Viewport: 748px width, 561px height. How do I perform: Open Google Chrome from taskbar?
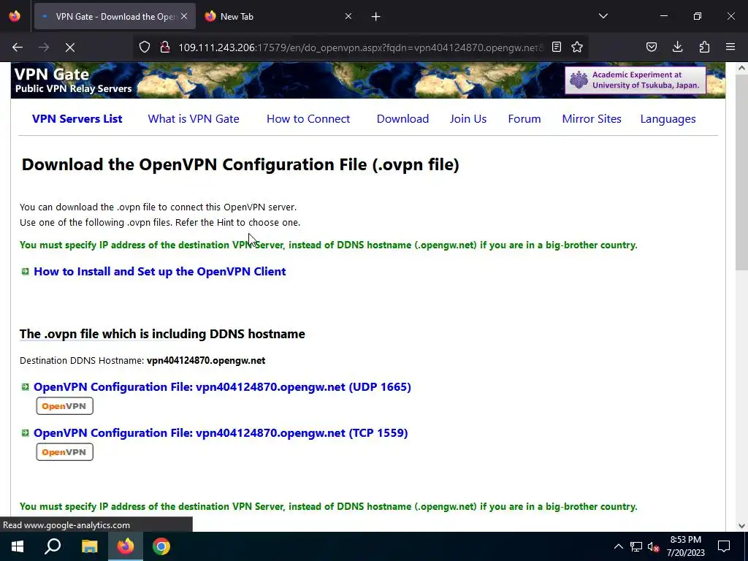(x=161, y=546)
